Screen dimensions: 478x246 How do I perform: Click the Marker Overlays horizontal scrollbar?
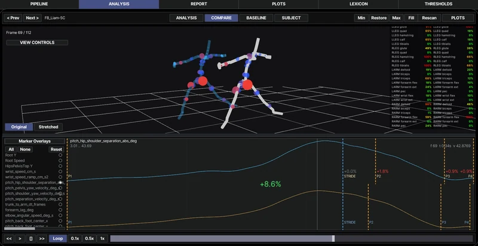click(19, 228)
